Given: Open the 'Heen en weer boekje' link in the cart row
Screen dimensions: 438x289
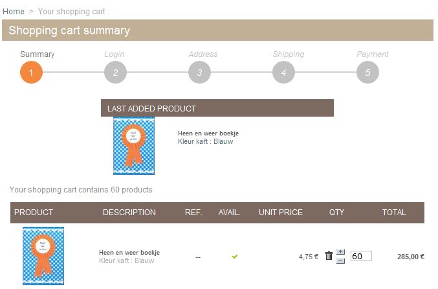Looking at the screenshot, I should tap(129, 252).
